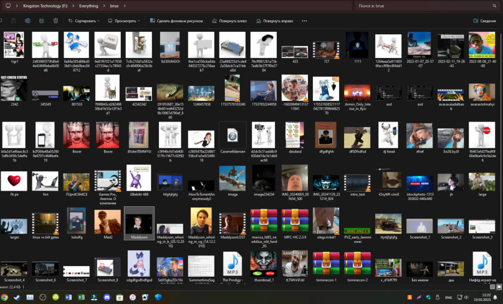Click the ENG language indicator in tray
Image resolution: width=503 pixels, height=304 pixels.
click(449, 297)
